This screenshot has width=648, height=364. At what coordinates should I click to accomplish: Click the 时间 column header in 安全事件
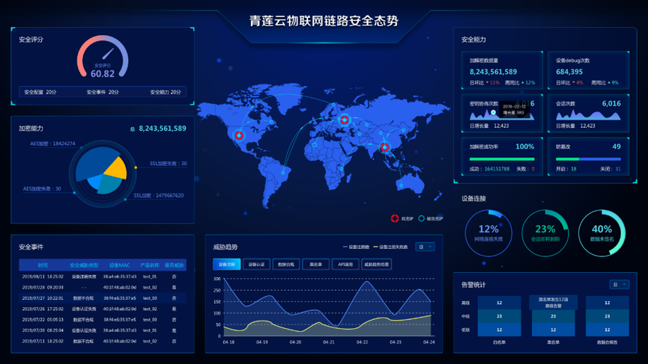tap(43, 265)
